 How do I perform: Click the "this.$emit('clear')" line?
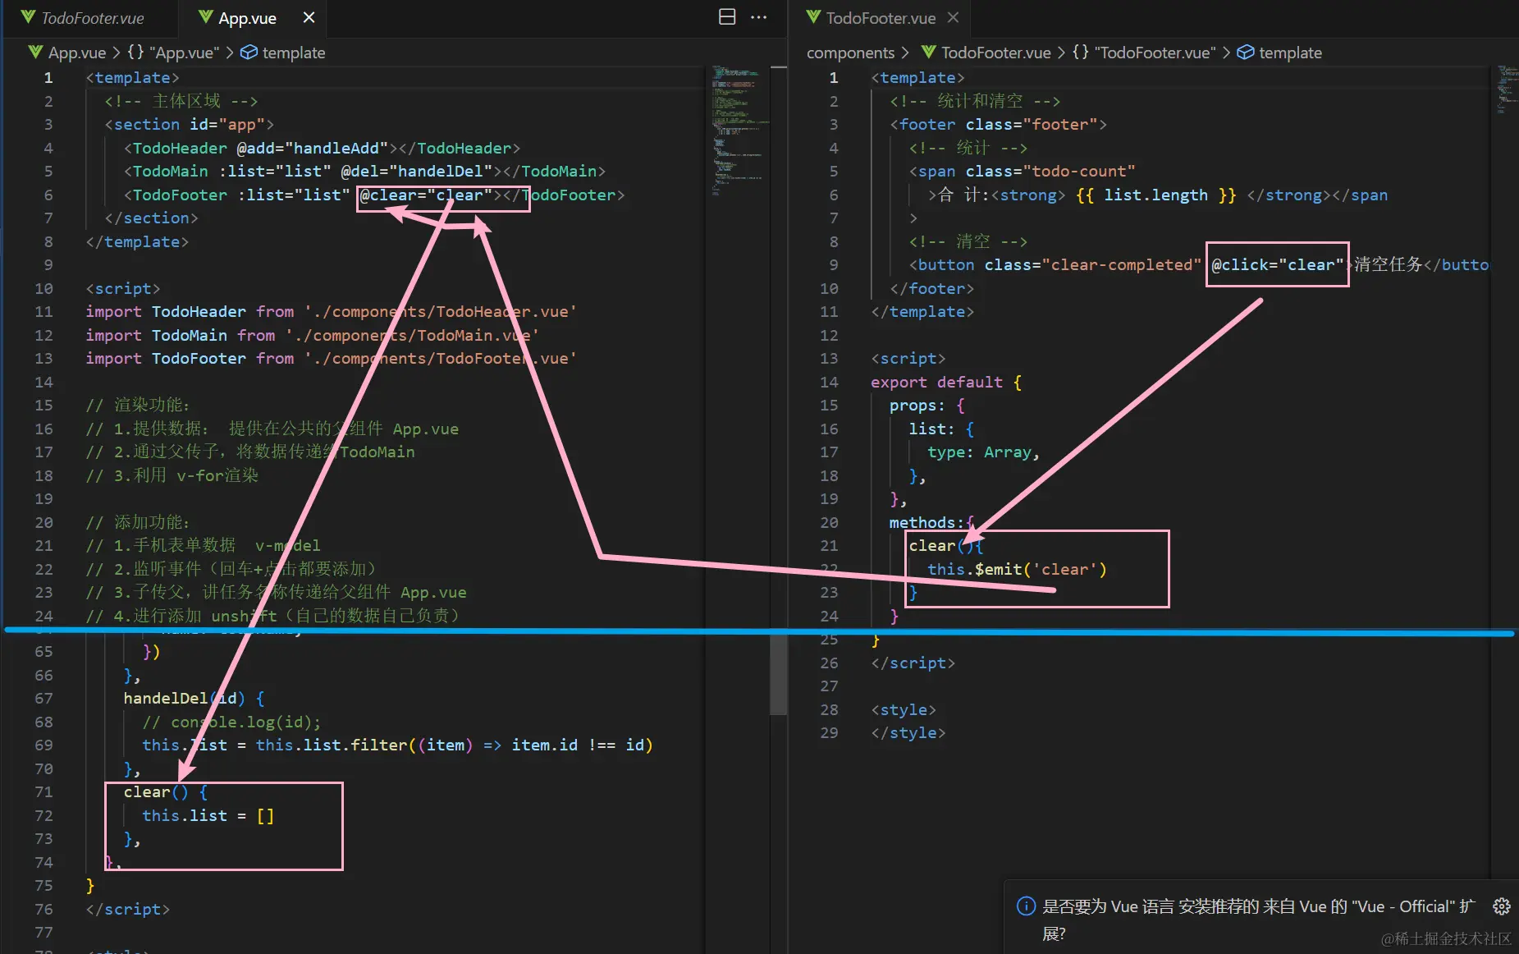pos(1017,570)
